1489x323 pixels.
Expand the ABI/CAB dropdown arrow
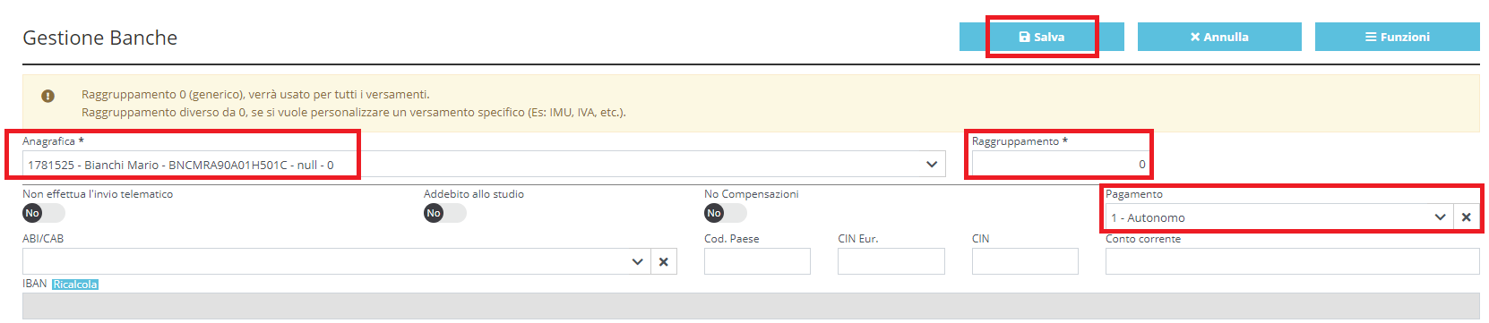pos(637,262)
